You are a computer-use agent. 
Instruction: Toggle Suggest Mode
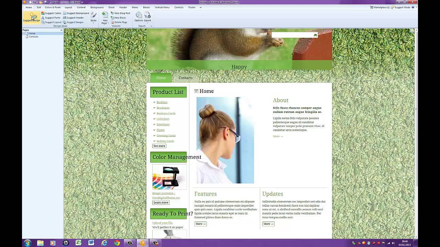pyautogui.click(x=400, y=7)
